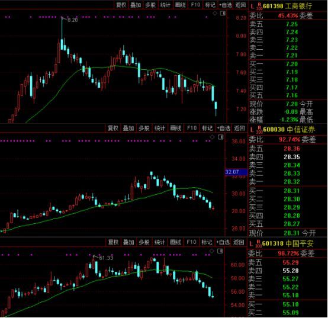Open 叠加 overlay in the 中信证券 toolbar
Viewport: 328px width, 318px height.
point(128,128)
